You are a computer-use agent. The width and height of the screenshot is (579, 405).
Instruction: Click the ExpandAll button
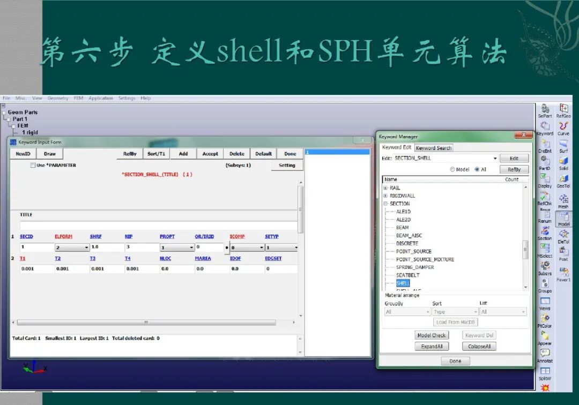click(x=432, y=347)
